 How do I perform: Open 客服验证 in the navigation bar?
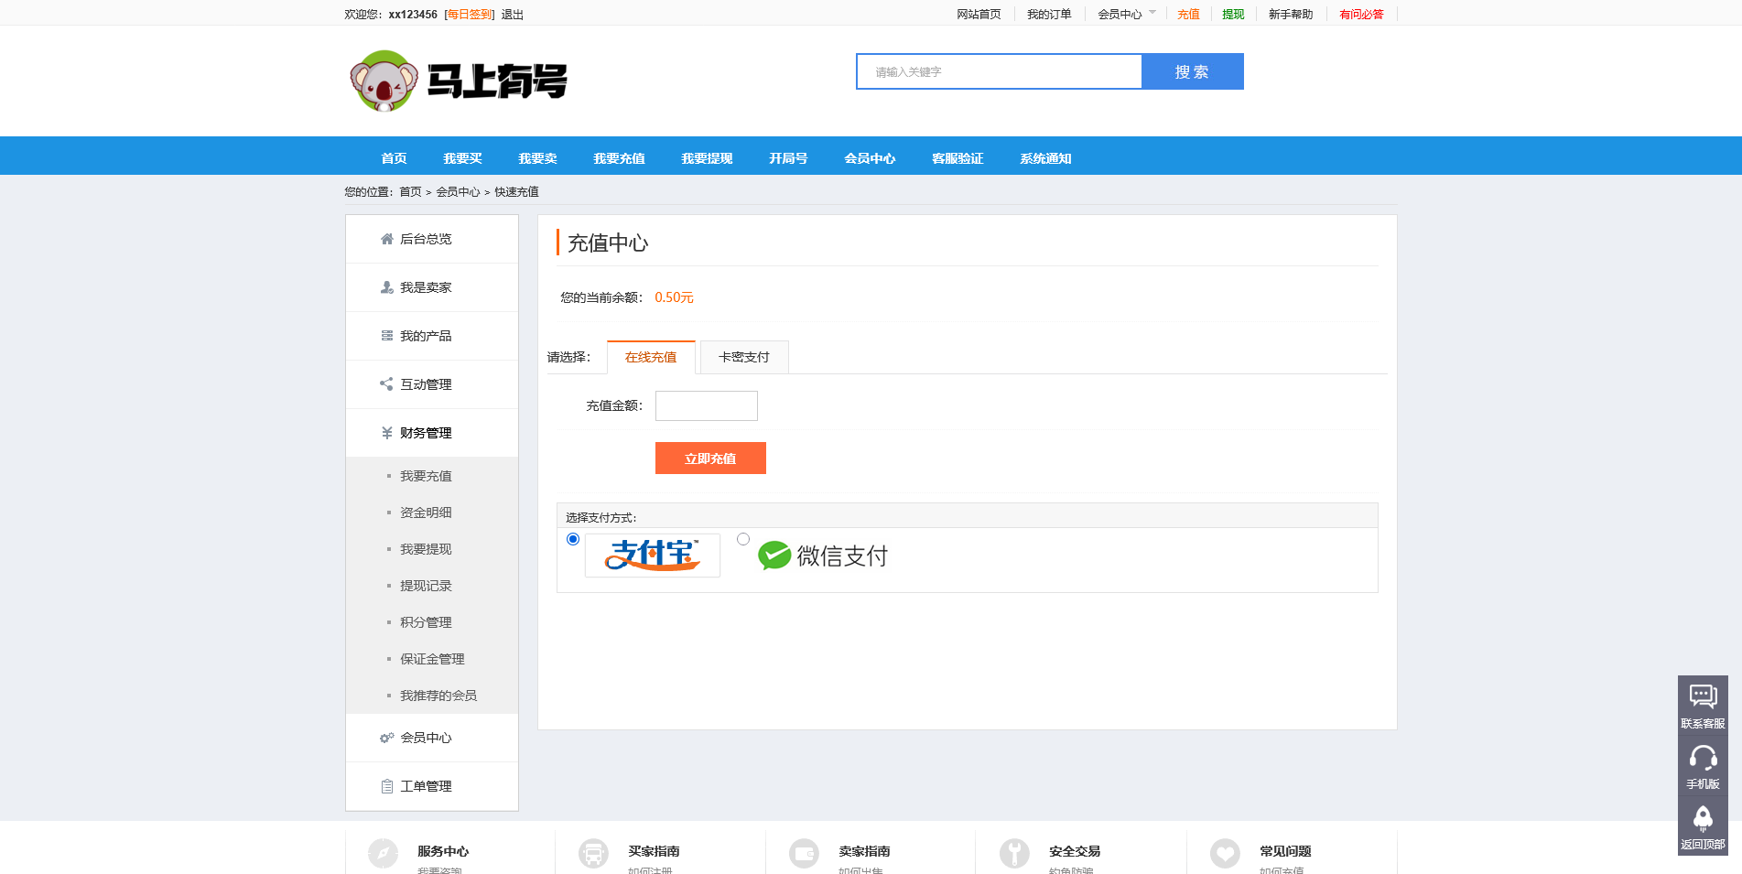point(958,158)
